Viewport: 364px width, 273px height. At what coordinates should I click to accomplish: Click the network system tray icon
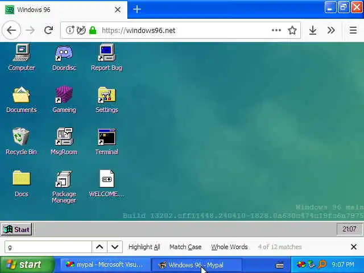[311, 264]
